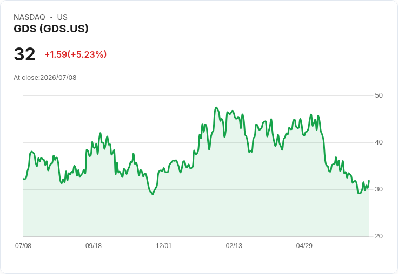The width and height of the screenshot is (398, 274).
Task: Click the current price 32
Action: click(25, 54)
